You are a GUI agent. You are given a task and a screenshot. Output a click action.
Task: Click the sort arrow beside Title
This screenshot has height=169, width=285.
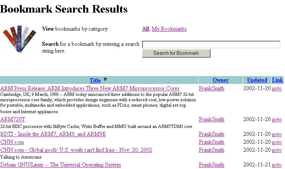[x=105, y=80]
